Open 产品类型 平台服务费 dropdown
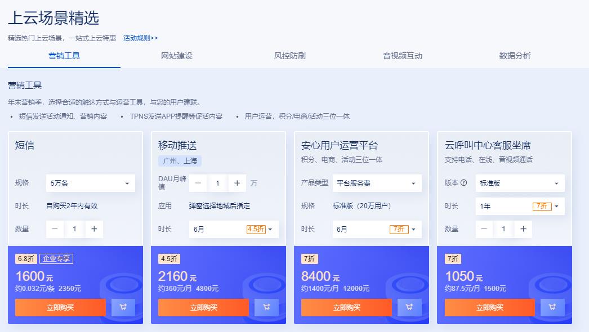The width and height of the screenshot is (589, 332). point(377,183)
